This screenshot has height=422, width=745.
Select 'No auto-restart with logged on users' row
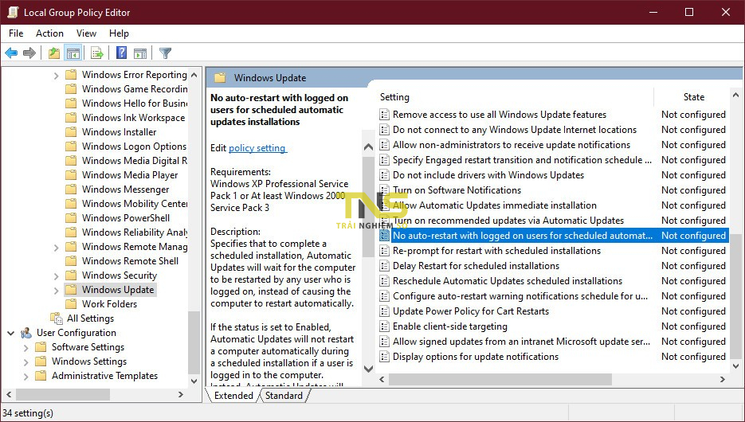click(x=554, y=236)
